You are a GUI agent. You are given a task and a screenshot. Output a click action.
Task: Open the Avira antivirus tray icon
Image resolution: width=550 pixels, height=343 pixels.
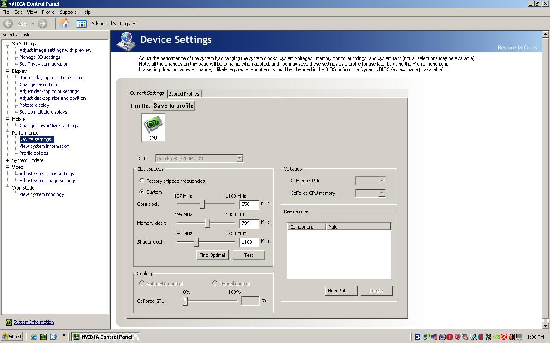click(x=504, y=337)
